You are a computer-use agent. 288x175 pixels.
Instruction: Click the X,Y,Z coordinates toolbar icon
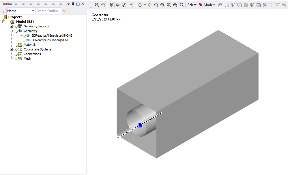coord(271,5)
